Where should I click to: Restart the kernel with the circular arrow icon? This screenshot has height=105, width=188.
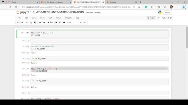[60, 22]
